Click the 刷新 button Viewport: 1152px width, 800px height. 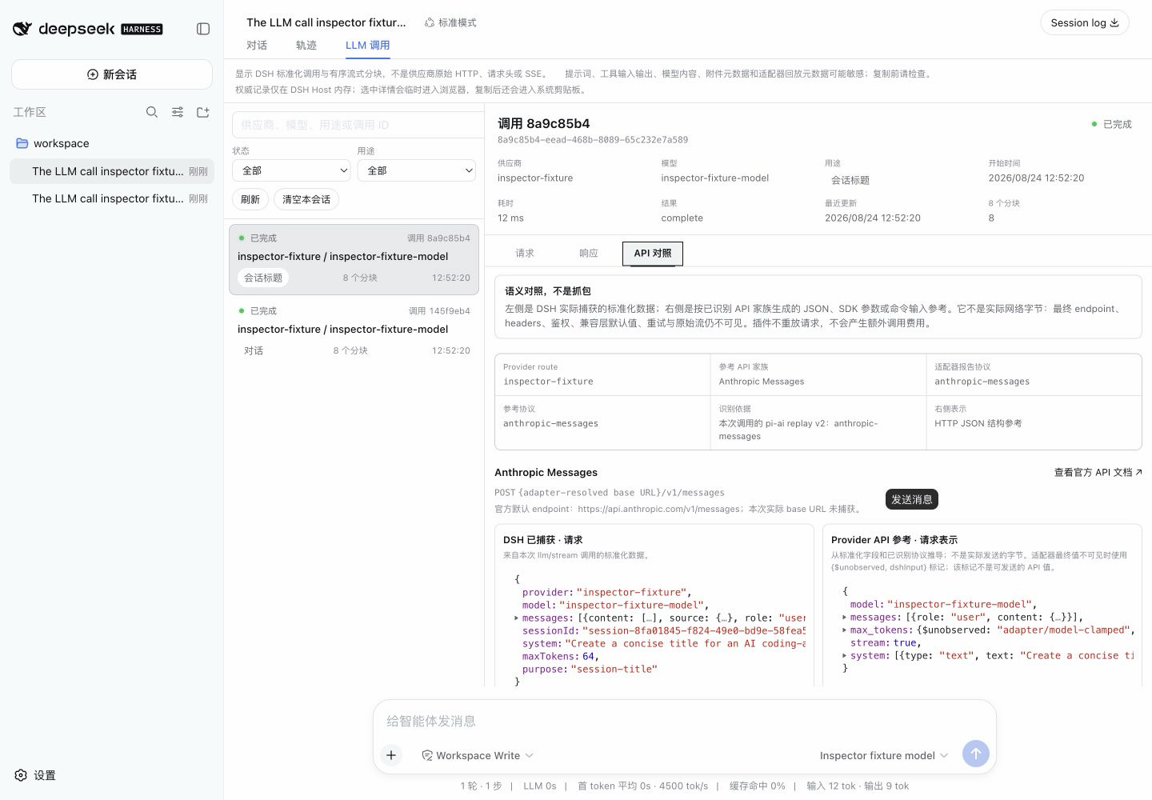pyautogui.click(x=250, y=199)
